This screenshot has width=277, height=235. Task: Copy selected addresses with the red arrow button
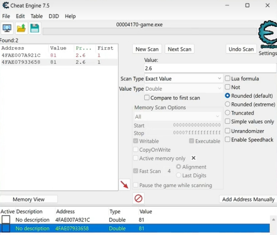coord(125,185)
